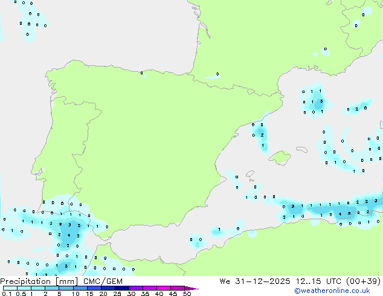Click Mallorca island on the map
This screenshot has height=296, width=383.
(x=279, y=158)
